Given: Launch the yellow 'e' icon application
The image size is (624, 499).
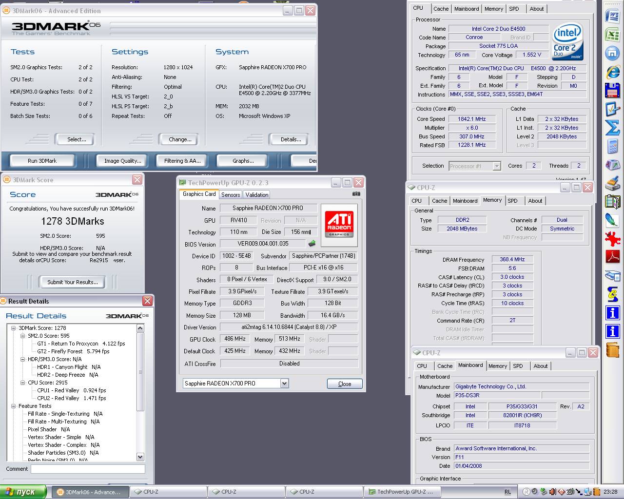Looking at the screenshot, I should (612, 294).
